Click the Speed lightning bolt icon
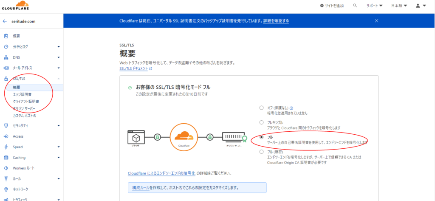The image size is (435, 201). 6,147
